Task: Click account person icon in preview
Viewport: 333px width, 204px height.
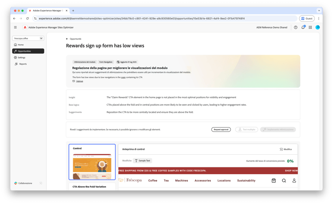Action: pos(294,180)
